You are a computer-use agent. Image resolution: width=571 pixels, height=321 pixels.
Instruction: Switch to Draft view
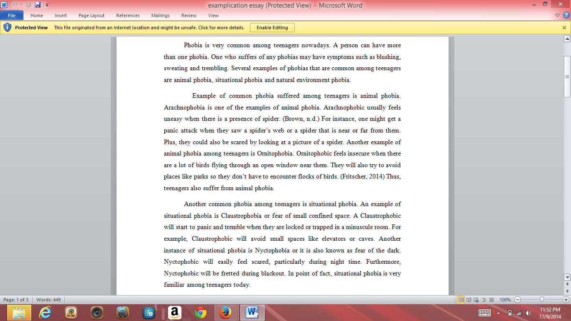coord(492,300)
